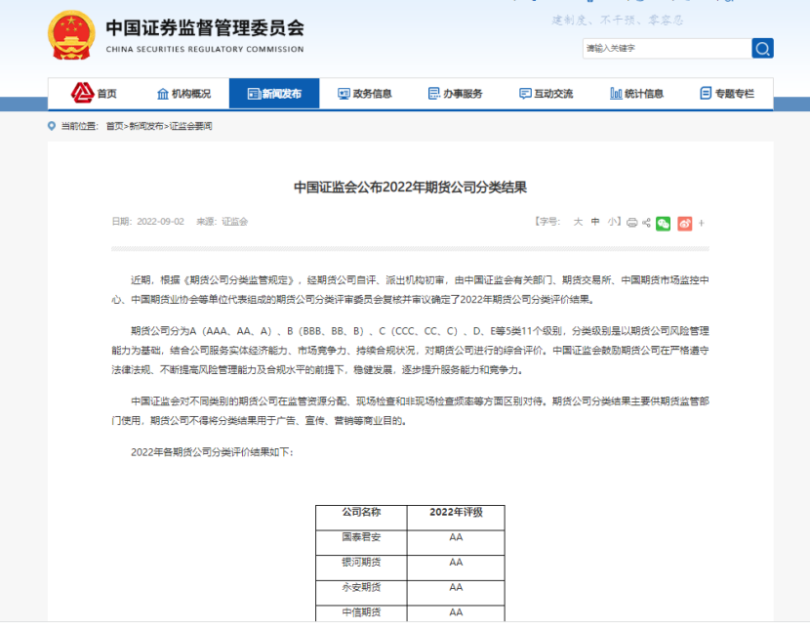Viewport: 810px width, 631px height.
Task: Open the 政务信息 navigation menu
Action: pyautogui.click(x=364, y=94)
